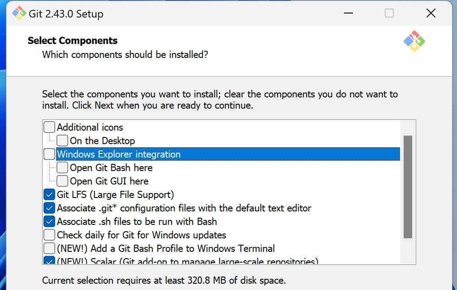Check Add Git Bash Profile to Windows Terminal

point(49,248)
